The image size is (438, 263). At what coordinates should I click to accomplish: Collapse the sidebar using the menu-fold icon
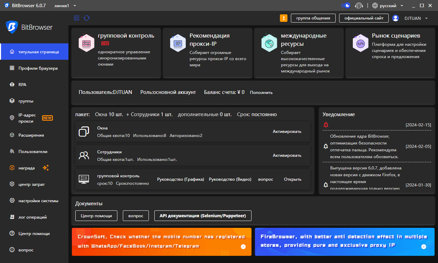tap(76, 18)
